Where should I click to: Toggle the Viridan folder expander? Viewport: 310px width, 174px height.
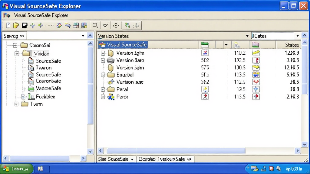pyautogui.click(x=17, y=54)
